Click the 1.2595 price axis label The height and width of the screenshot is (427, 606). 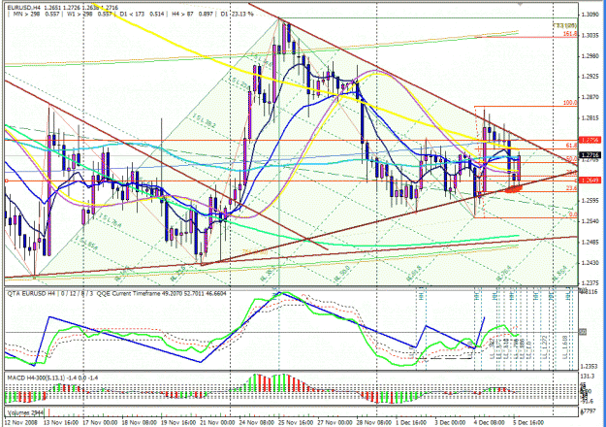[x=590, y=201]
